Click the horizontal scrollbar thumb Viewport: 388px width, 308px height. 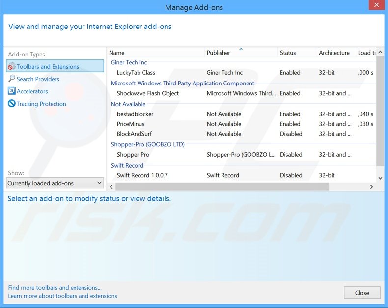tap(222, 187)
